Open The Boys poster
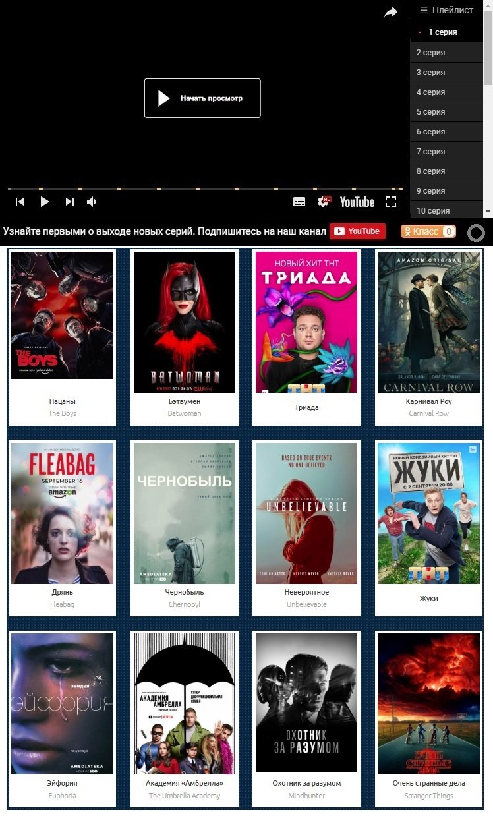Viewport: 493px width, 816px height. 63,315
